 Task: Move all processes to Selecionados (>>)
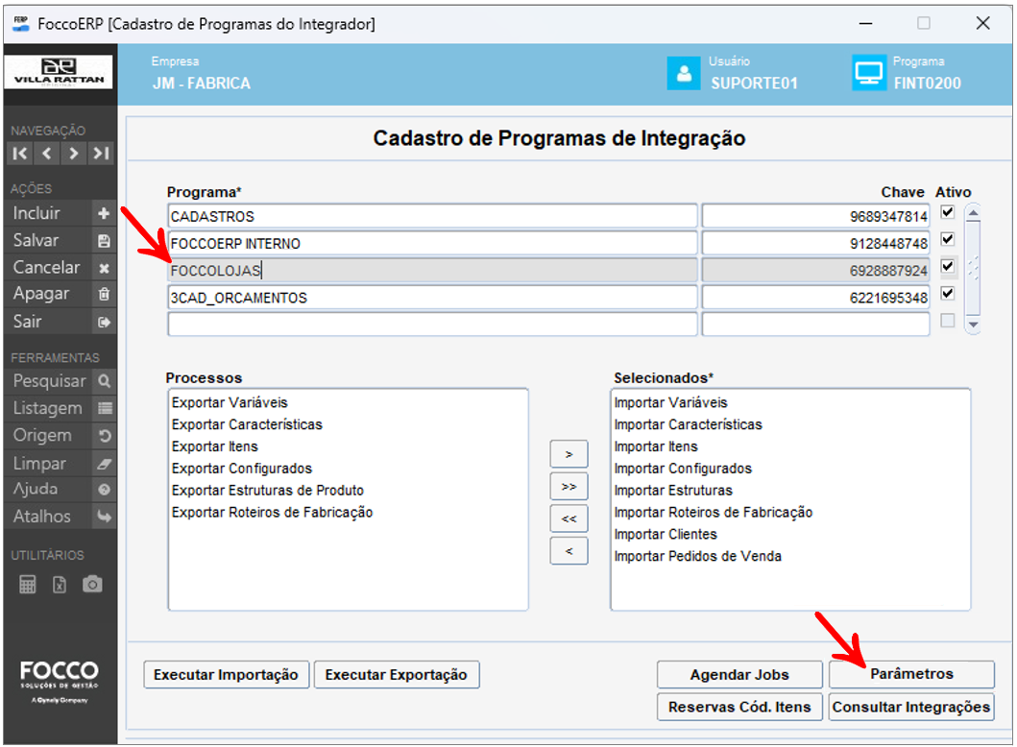(x=569, y=487)
